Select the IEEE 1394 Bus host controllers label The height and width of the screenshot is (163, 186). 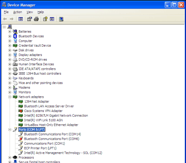click(40, 73)
